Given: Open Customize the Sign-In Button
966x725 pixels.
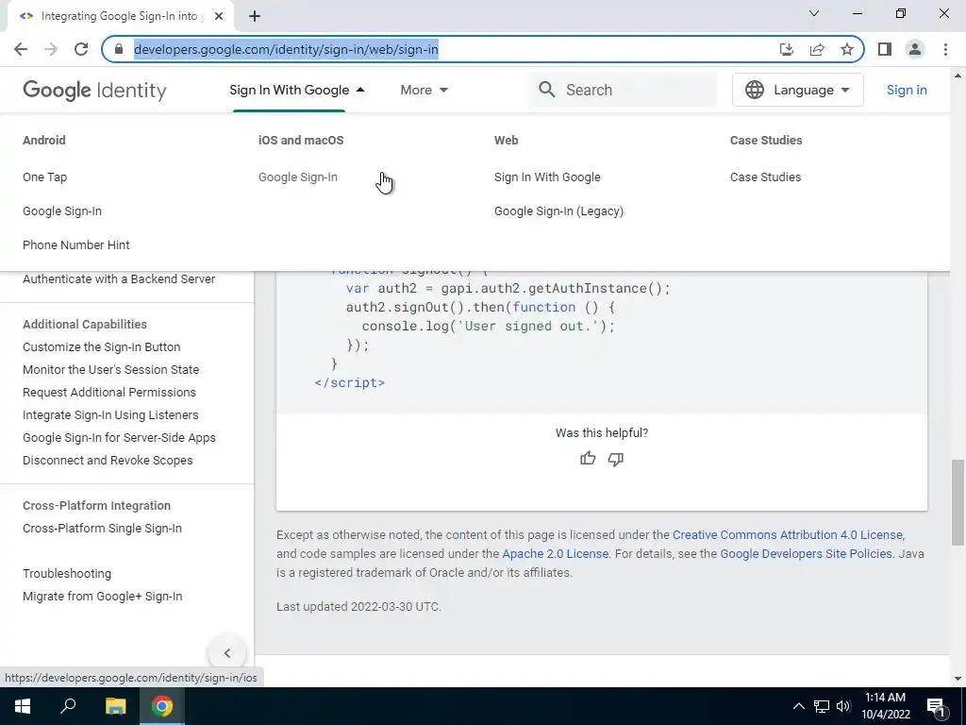Looking at the screenshot, I should 102,347.
